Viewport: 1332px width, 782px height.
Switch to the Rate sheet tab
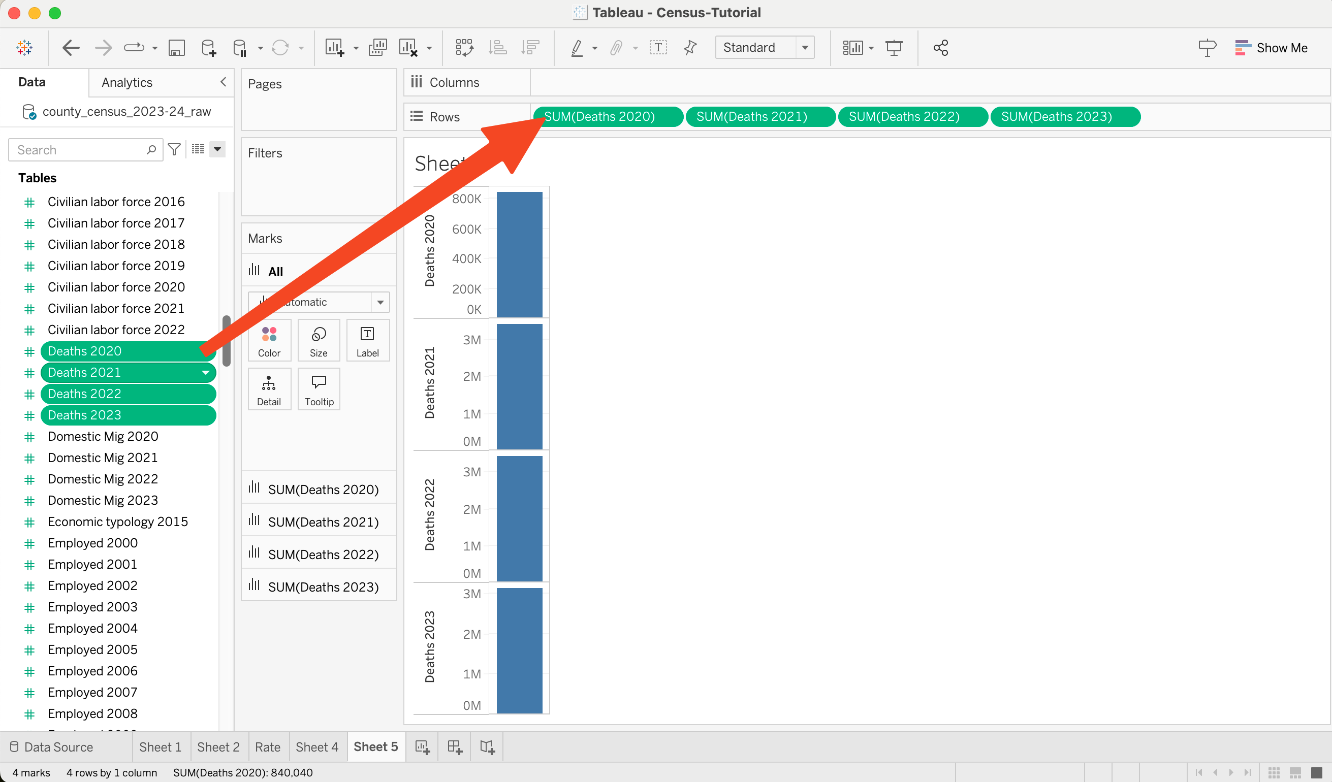click(267, 746)
